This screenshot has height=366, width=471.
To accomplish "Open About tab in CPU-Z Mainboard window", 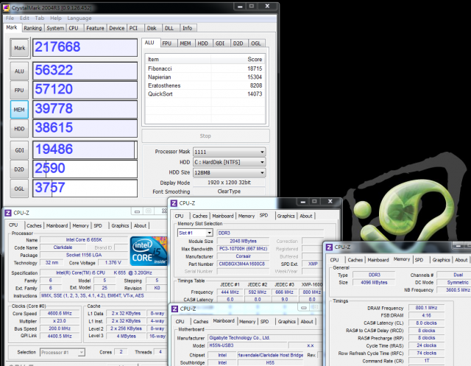I will 307,322.
